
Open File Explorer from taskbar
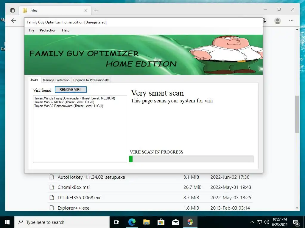[146, 222]
